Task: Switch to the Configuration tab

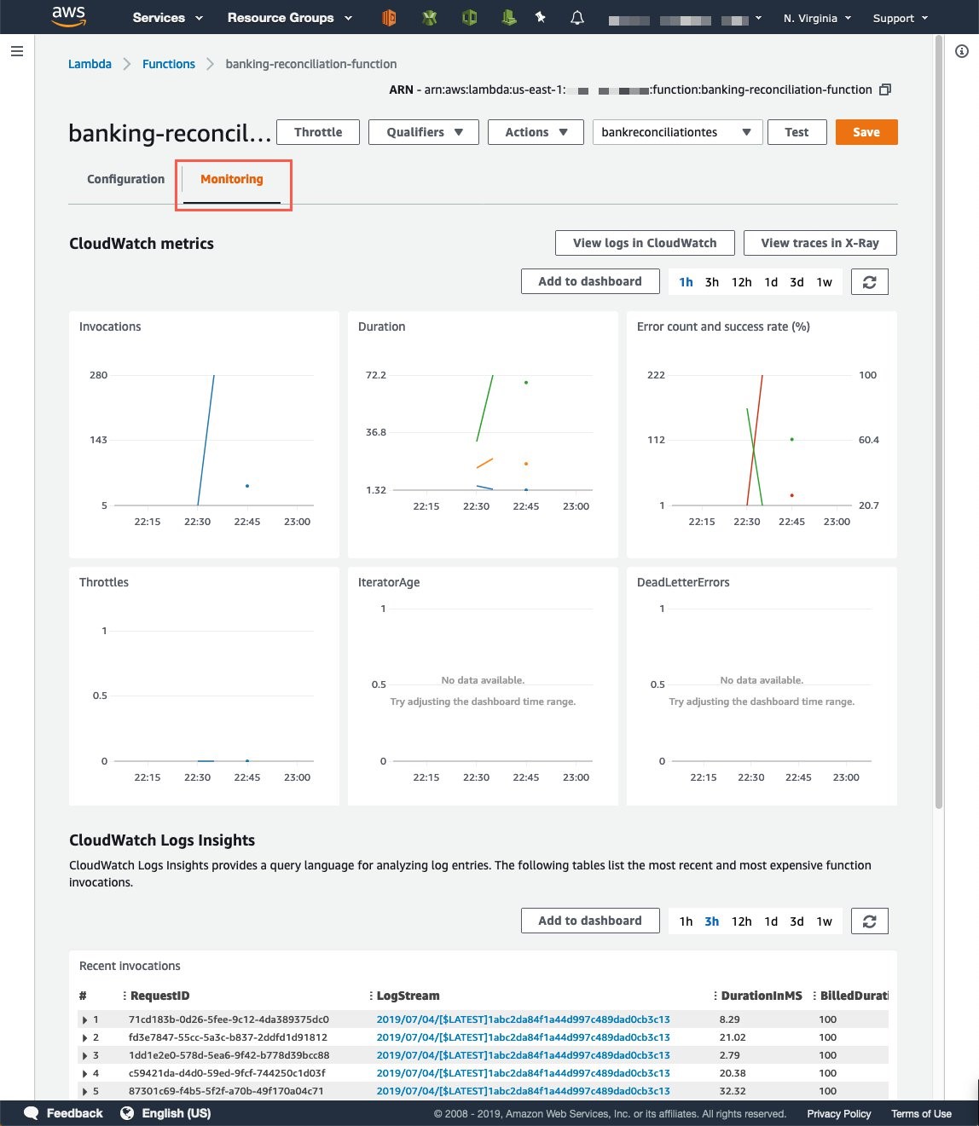Action: [x=125, y=179]
